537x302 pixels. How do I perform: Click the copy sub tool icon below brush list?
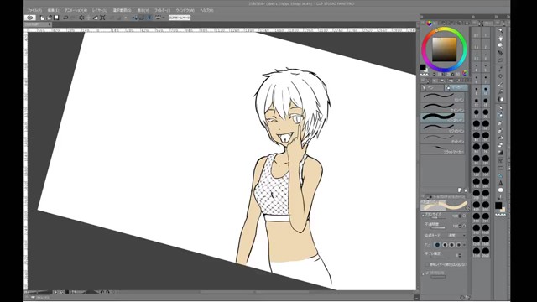coord(460,190)
